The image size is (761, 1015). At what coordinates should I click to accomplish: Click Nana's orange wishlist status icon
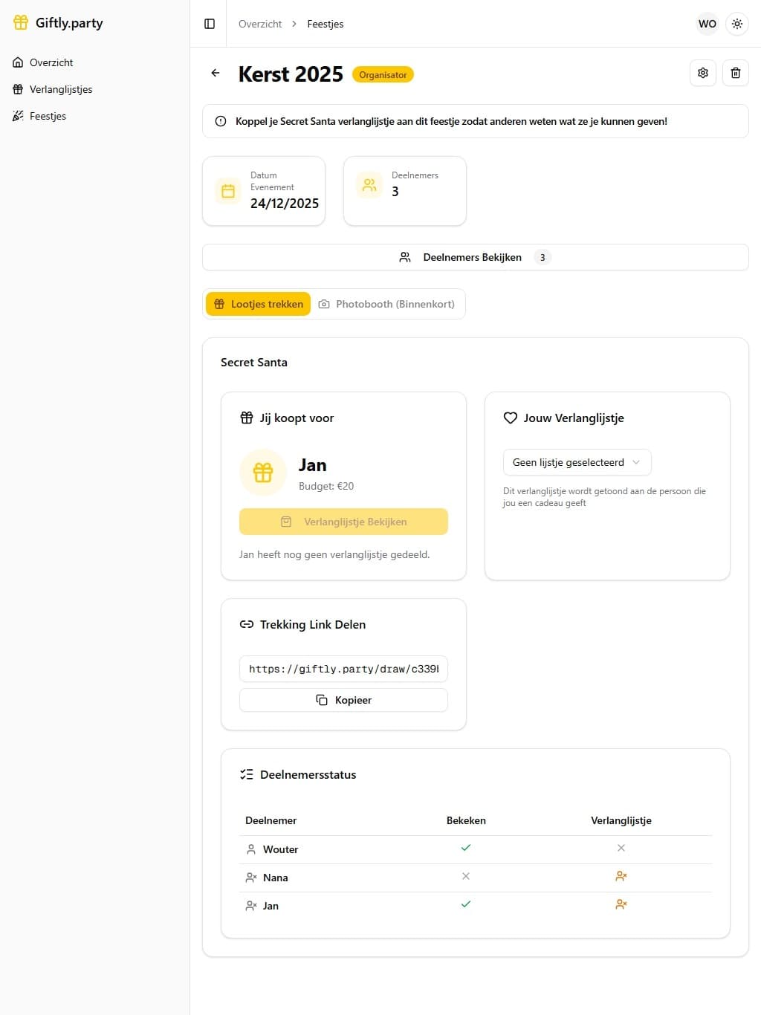[x=621, y=877]
